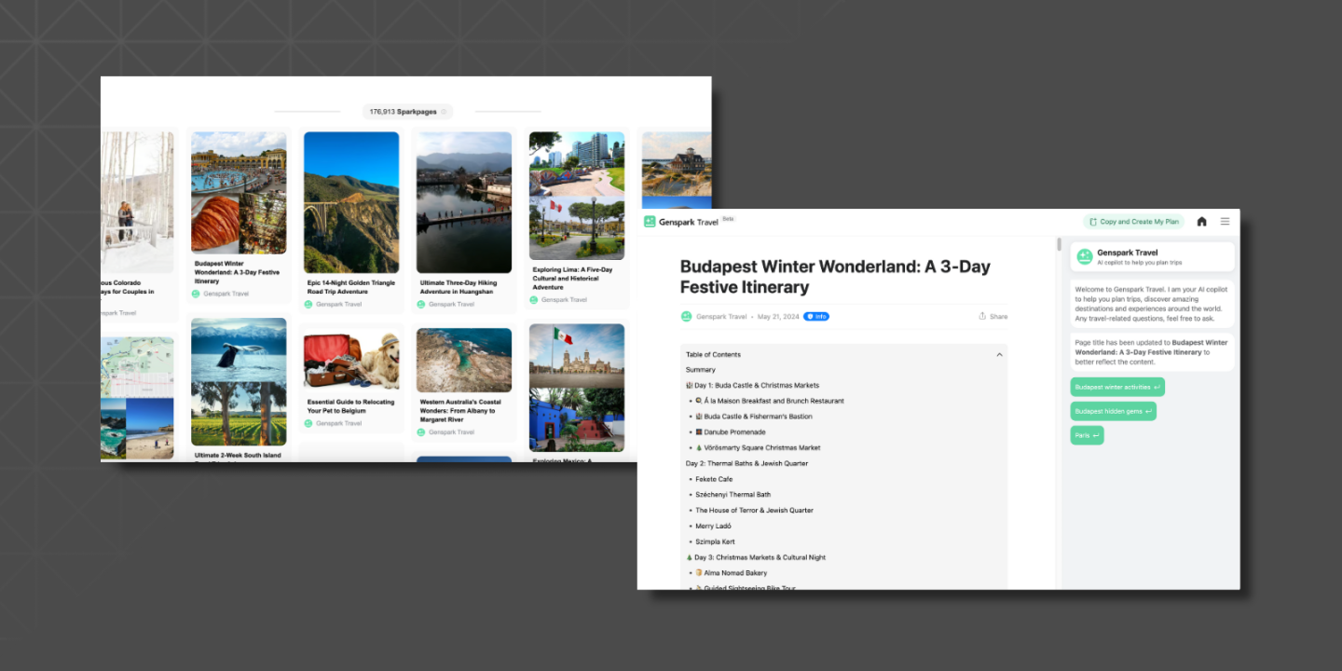
Task: Open the Lima city park thumbnail
Action: pyautogui.click(x=577, y=196)
